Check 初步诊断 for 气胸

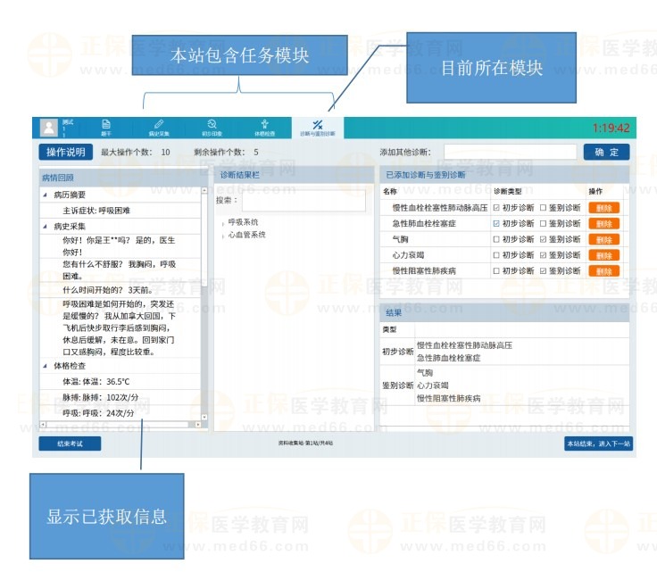[497, 239]
